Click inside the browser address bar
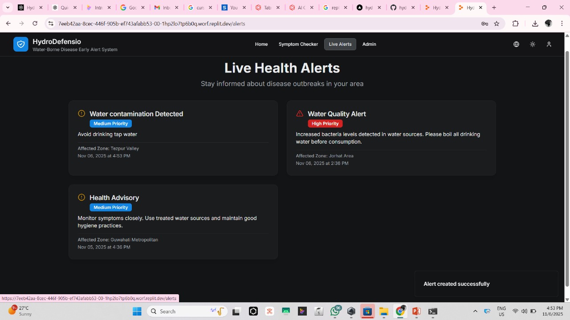 point(178,24)
